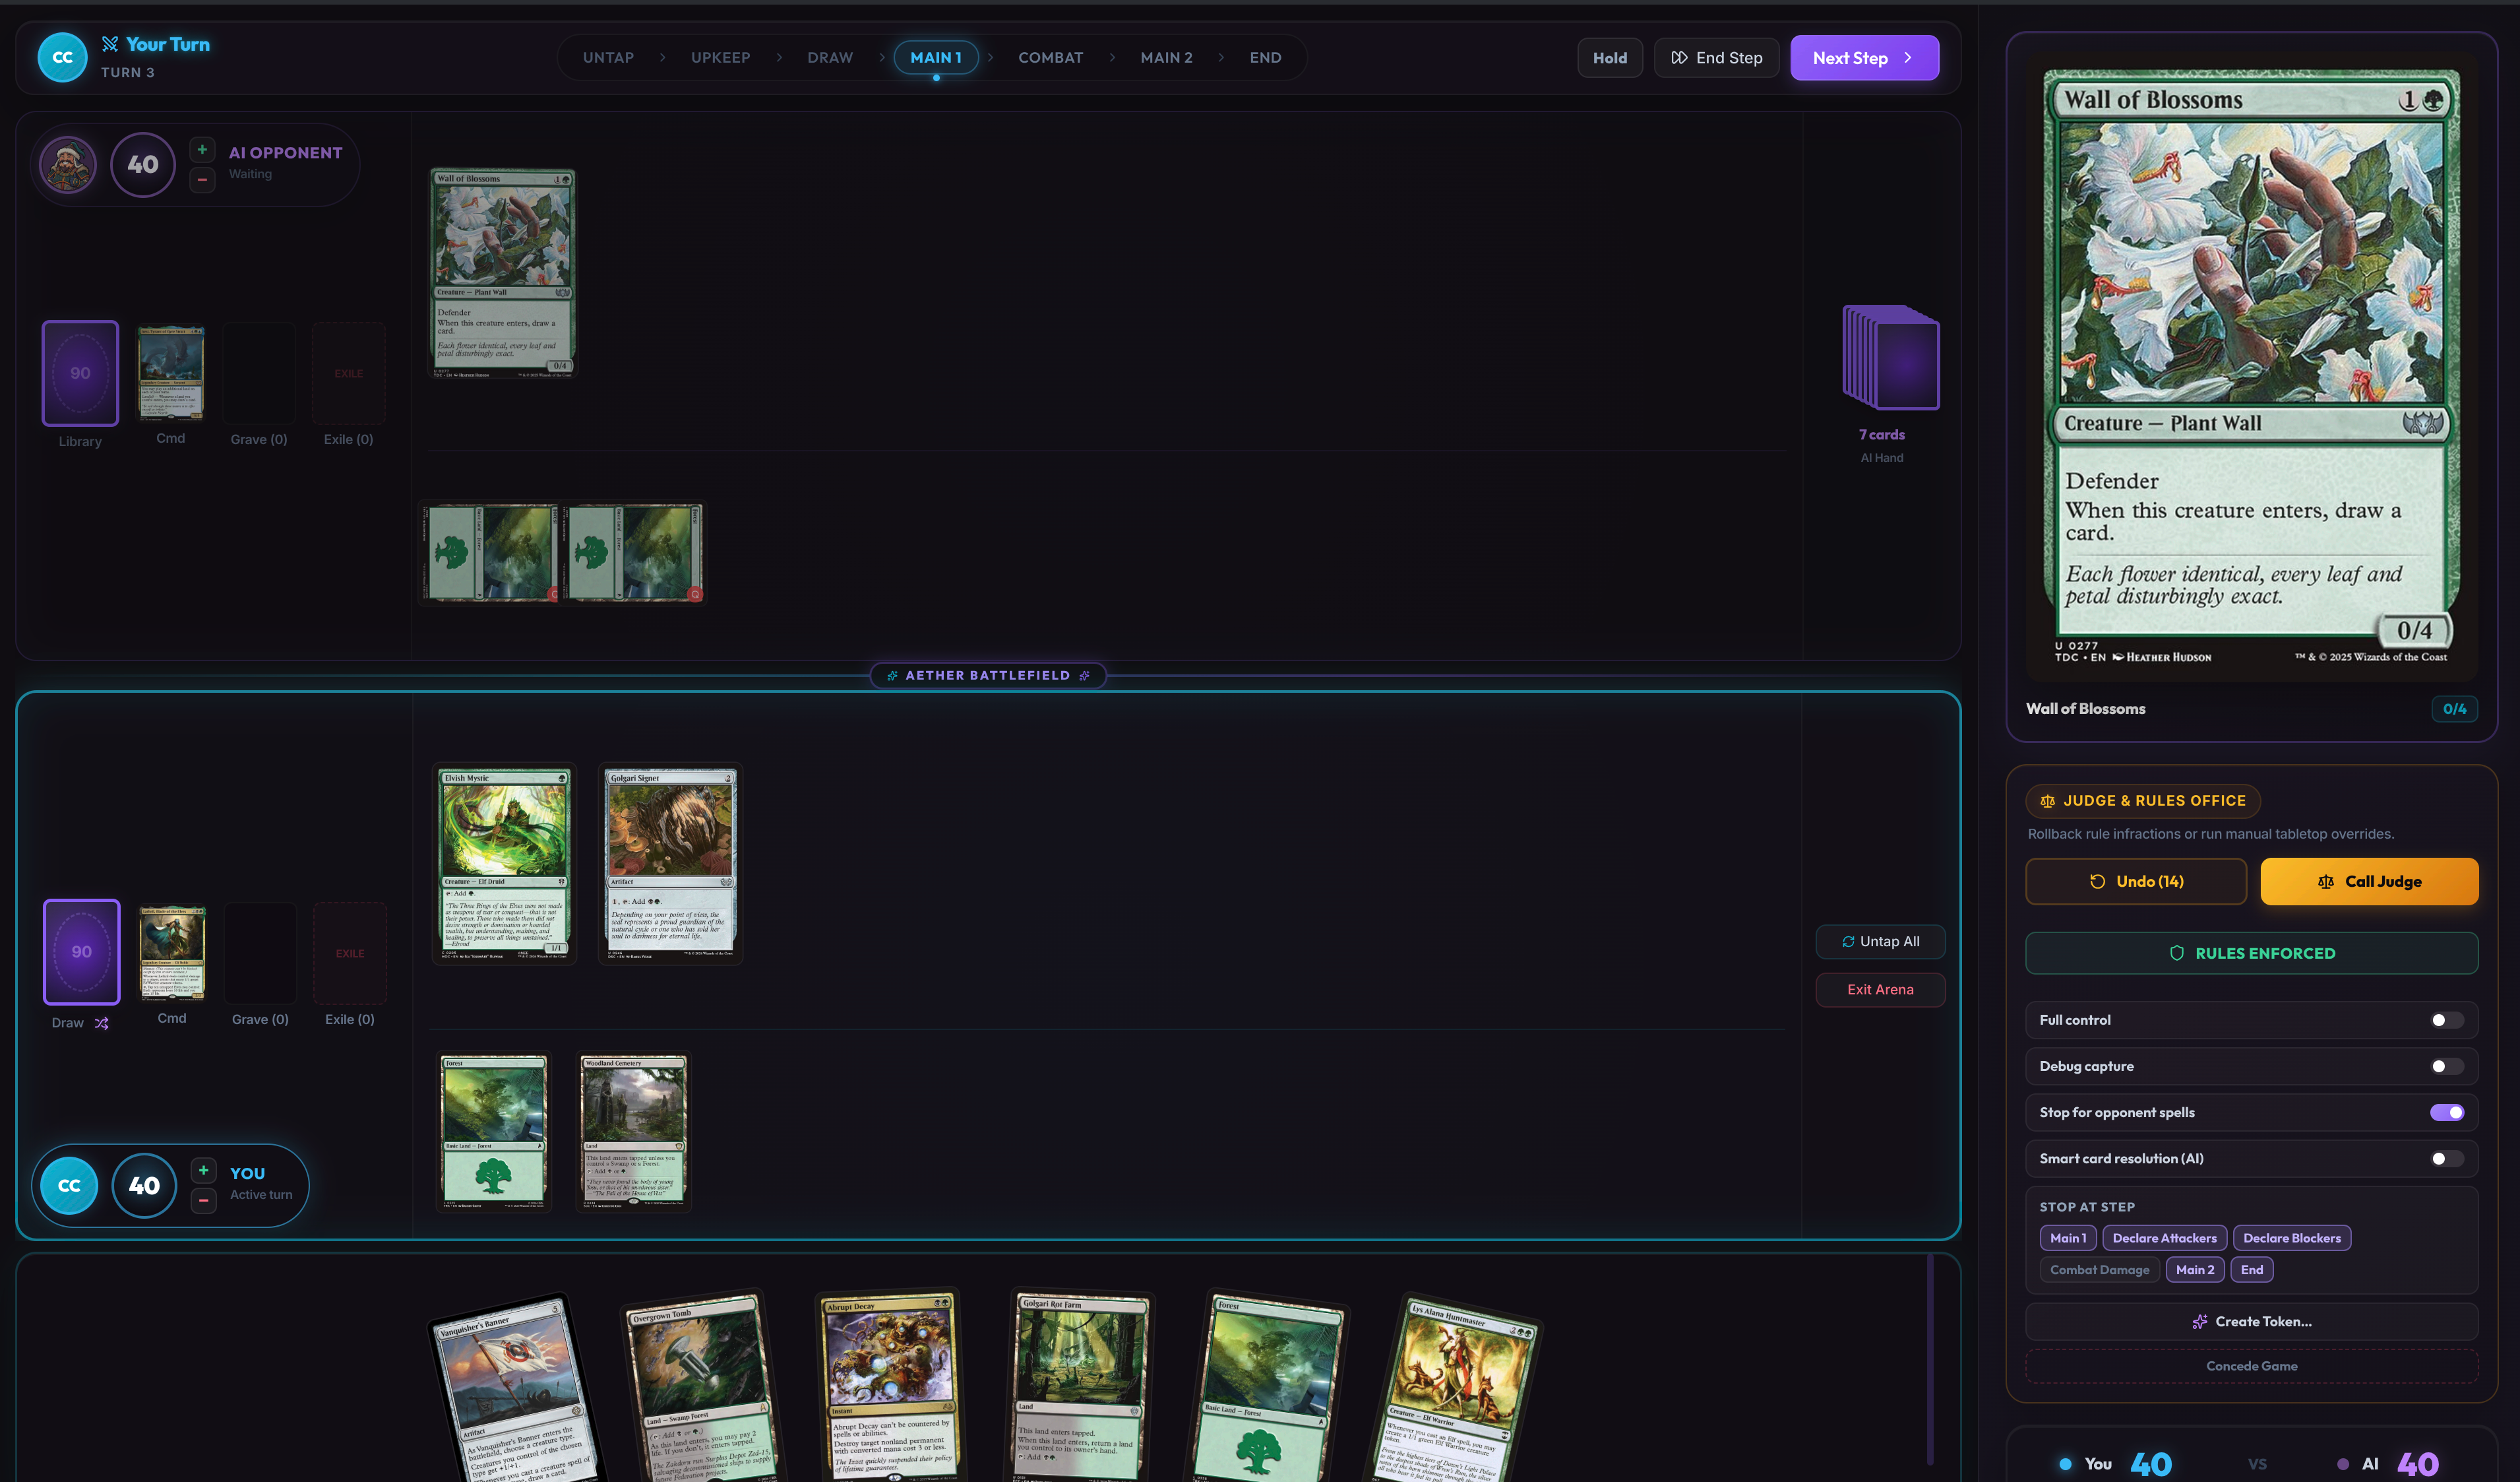Screen dimensions: 2520x1482
Task: Decrease your life total with minus button
Action: tap(203, 1200)
